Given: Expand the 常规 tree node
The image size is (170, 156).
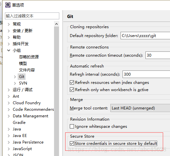Looking at the screenshot, I should click(9, 24).
